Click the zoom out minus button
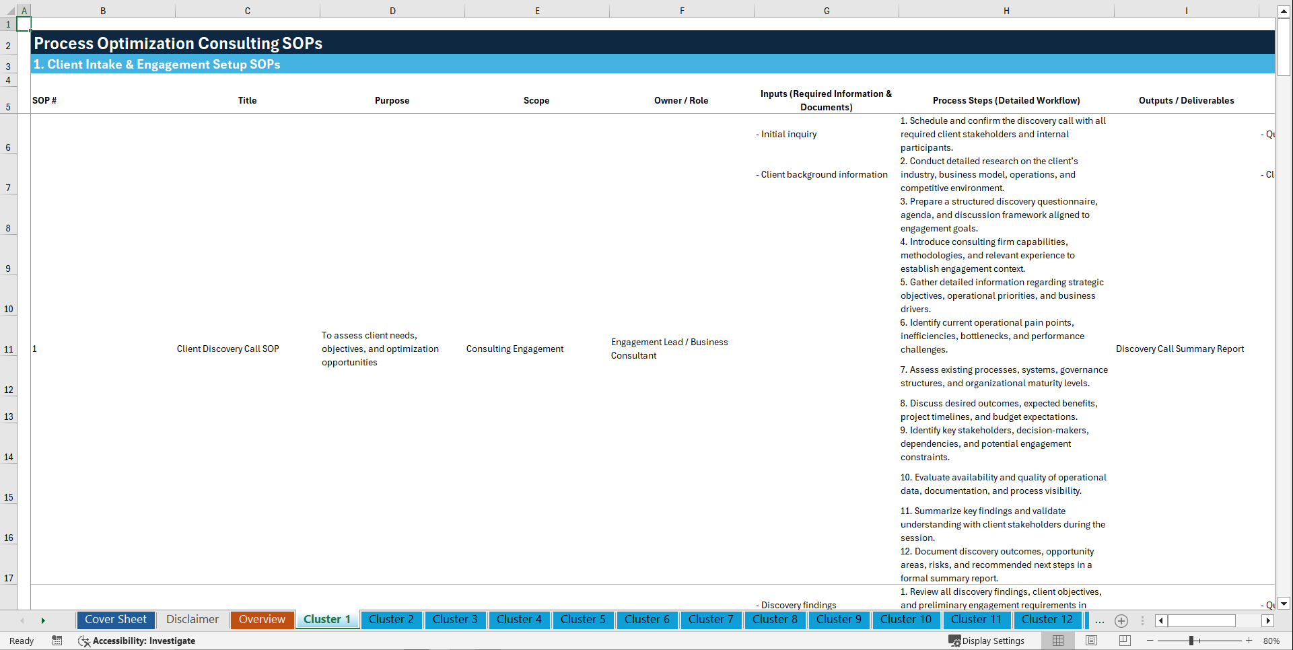Screen dimensions: 1293x650 tap(1150, 641)
